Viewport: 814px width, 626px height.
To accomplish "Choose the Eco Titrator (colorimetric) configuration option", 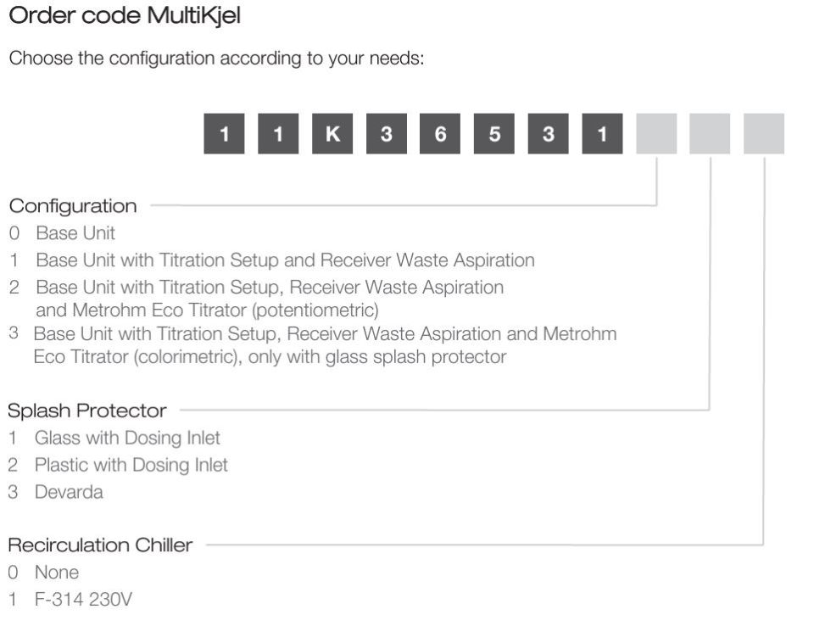I will [x=313, y=345].
